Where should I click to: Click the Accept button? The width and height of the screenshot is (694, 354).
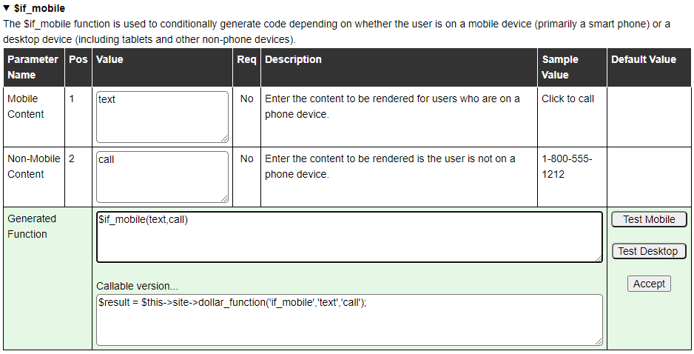pos(649,284)
